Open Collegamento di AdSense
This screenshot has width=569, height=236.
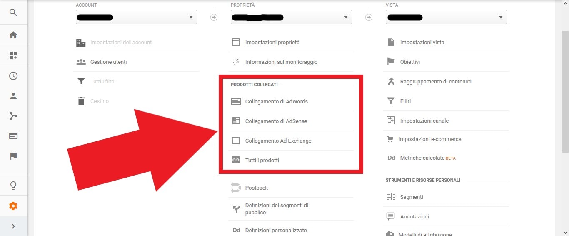coord(276,121)
